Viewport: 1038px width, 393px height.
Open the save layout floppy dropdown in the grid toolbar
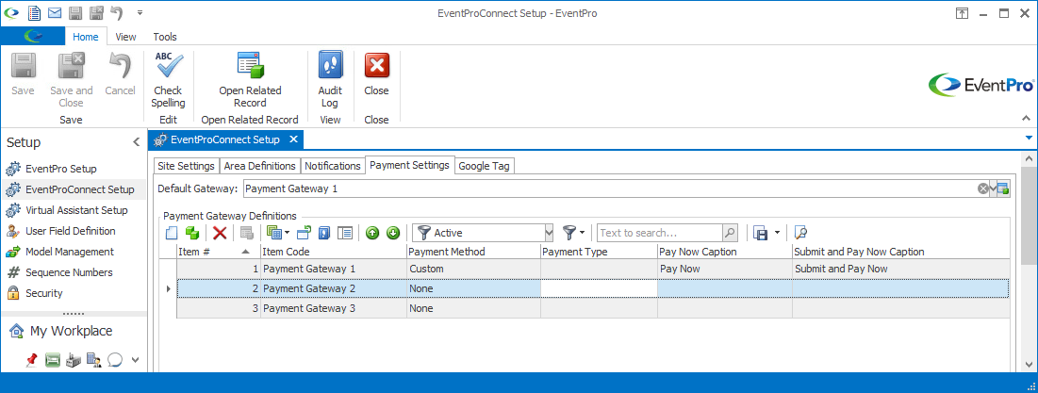[766, 233]
